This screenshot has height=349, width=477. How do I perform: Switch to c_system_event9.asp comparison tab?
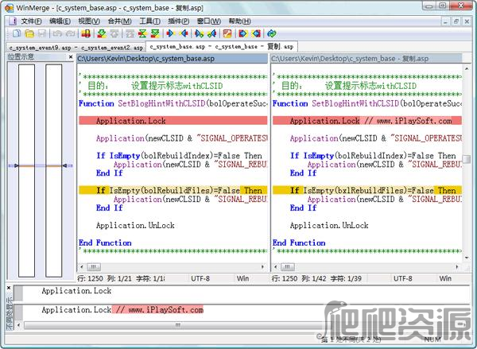tap(76, 48)
